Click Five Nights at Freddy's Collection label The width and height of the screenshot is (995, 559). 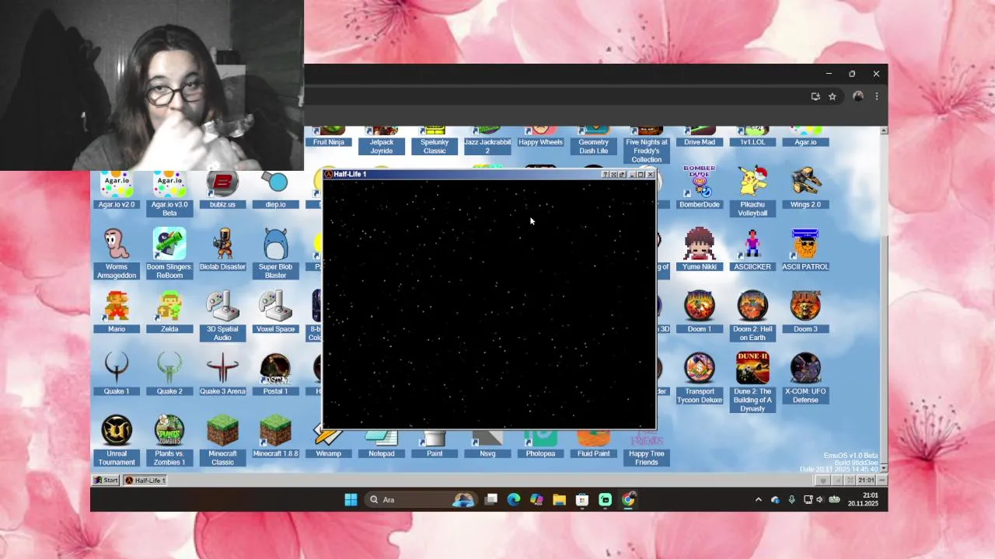[647, 151]
